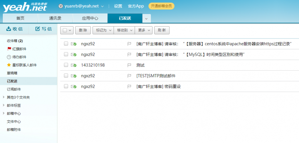Viewport: 299px width, 143px height.
Task: Open the tab list dropdown arrow
Action: pyautogui.click(x=147, y=19)
